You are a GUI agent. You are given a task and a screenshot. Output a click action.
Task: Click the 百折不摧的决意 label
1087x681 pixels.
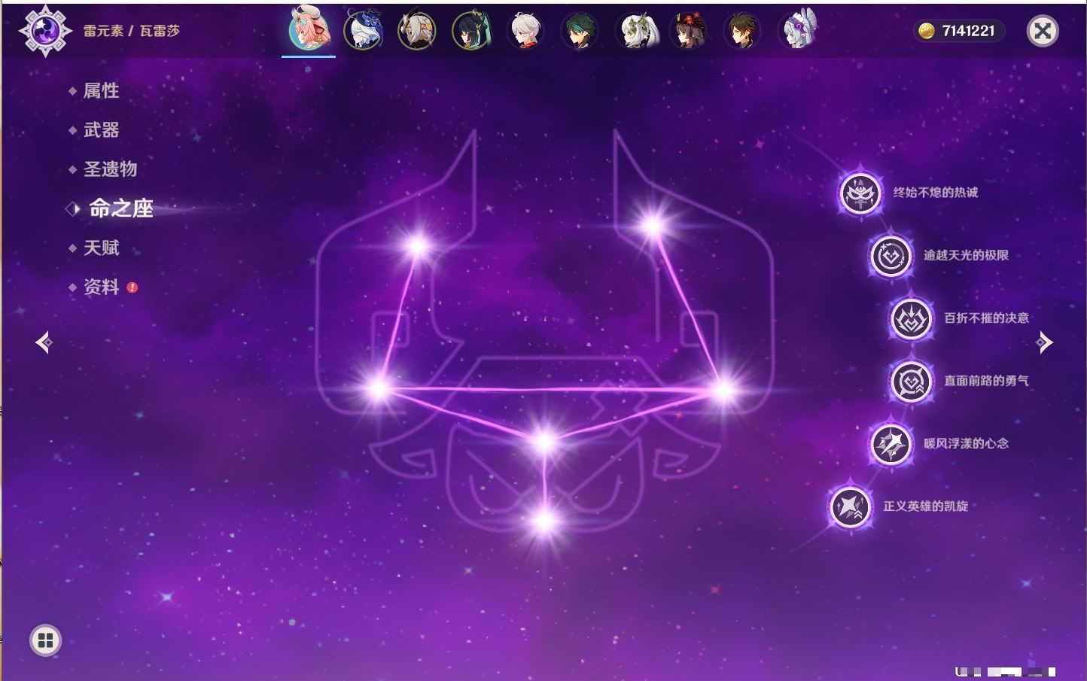click(987, 318)
